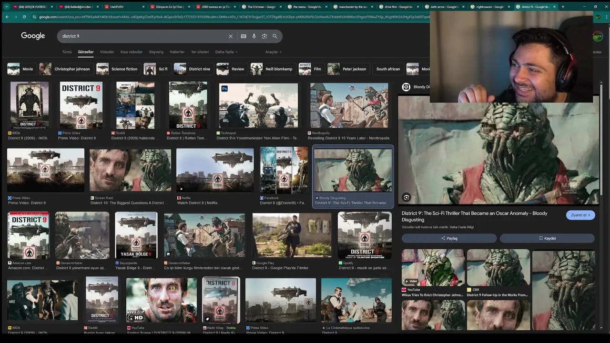Image resolution: width=610 pixels, height=343 pixels.
Task: Click the Lens icon on the preview image
Action: (406, 197)
